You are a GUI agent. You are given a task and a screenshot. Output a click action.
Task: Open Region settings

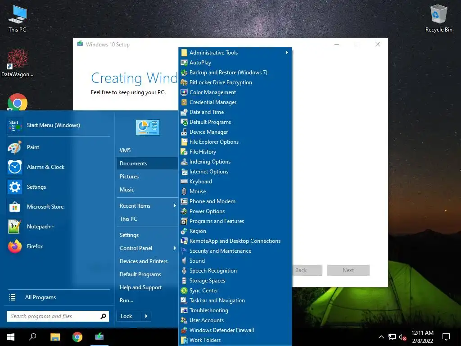pos(235,231)
